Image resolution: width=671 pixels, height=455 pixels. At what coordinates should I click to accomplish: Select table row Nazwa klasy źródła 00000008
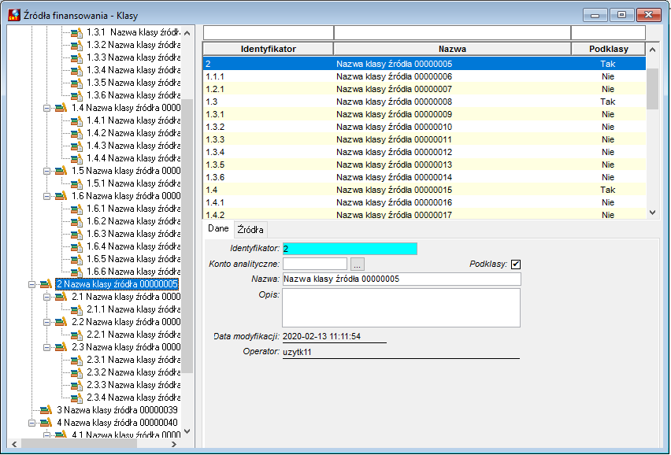click(x=424, y=102)
